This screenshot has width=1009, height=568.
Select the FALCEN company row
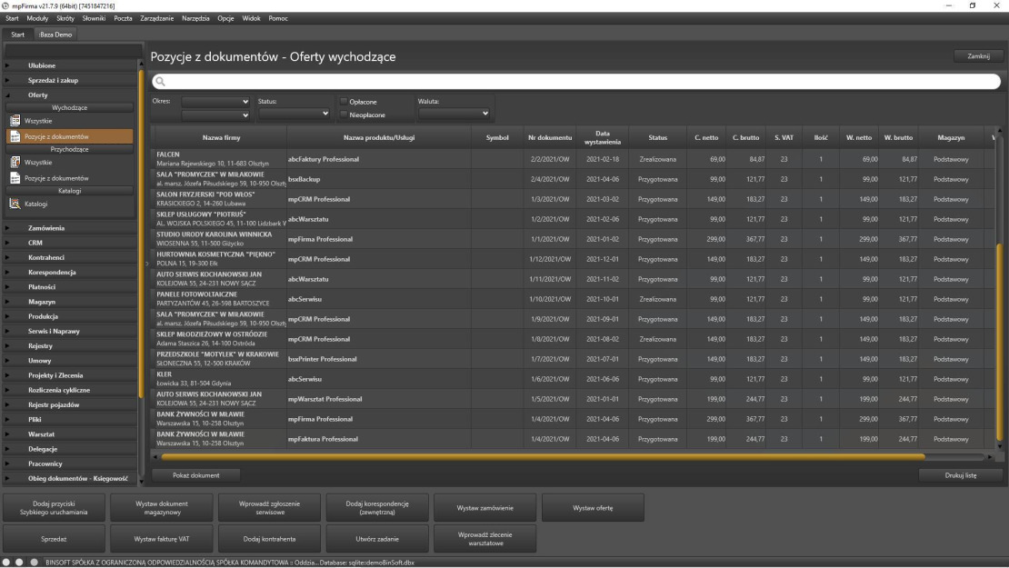[574, 160]
